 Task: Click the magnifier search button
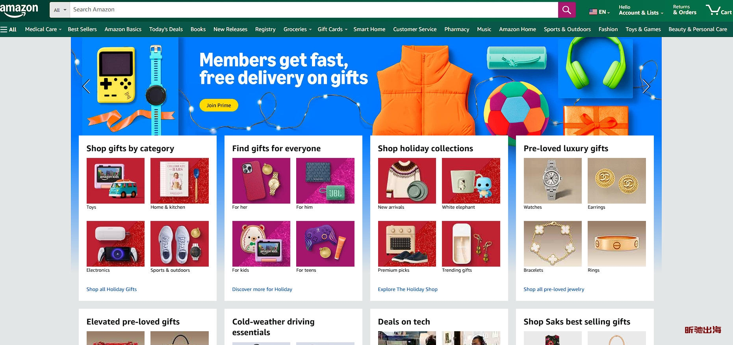tap(566, 10)
